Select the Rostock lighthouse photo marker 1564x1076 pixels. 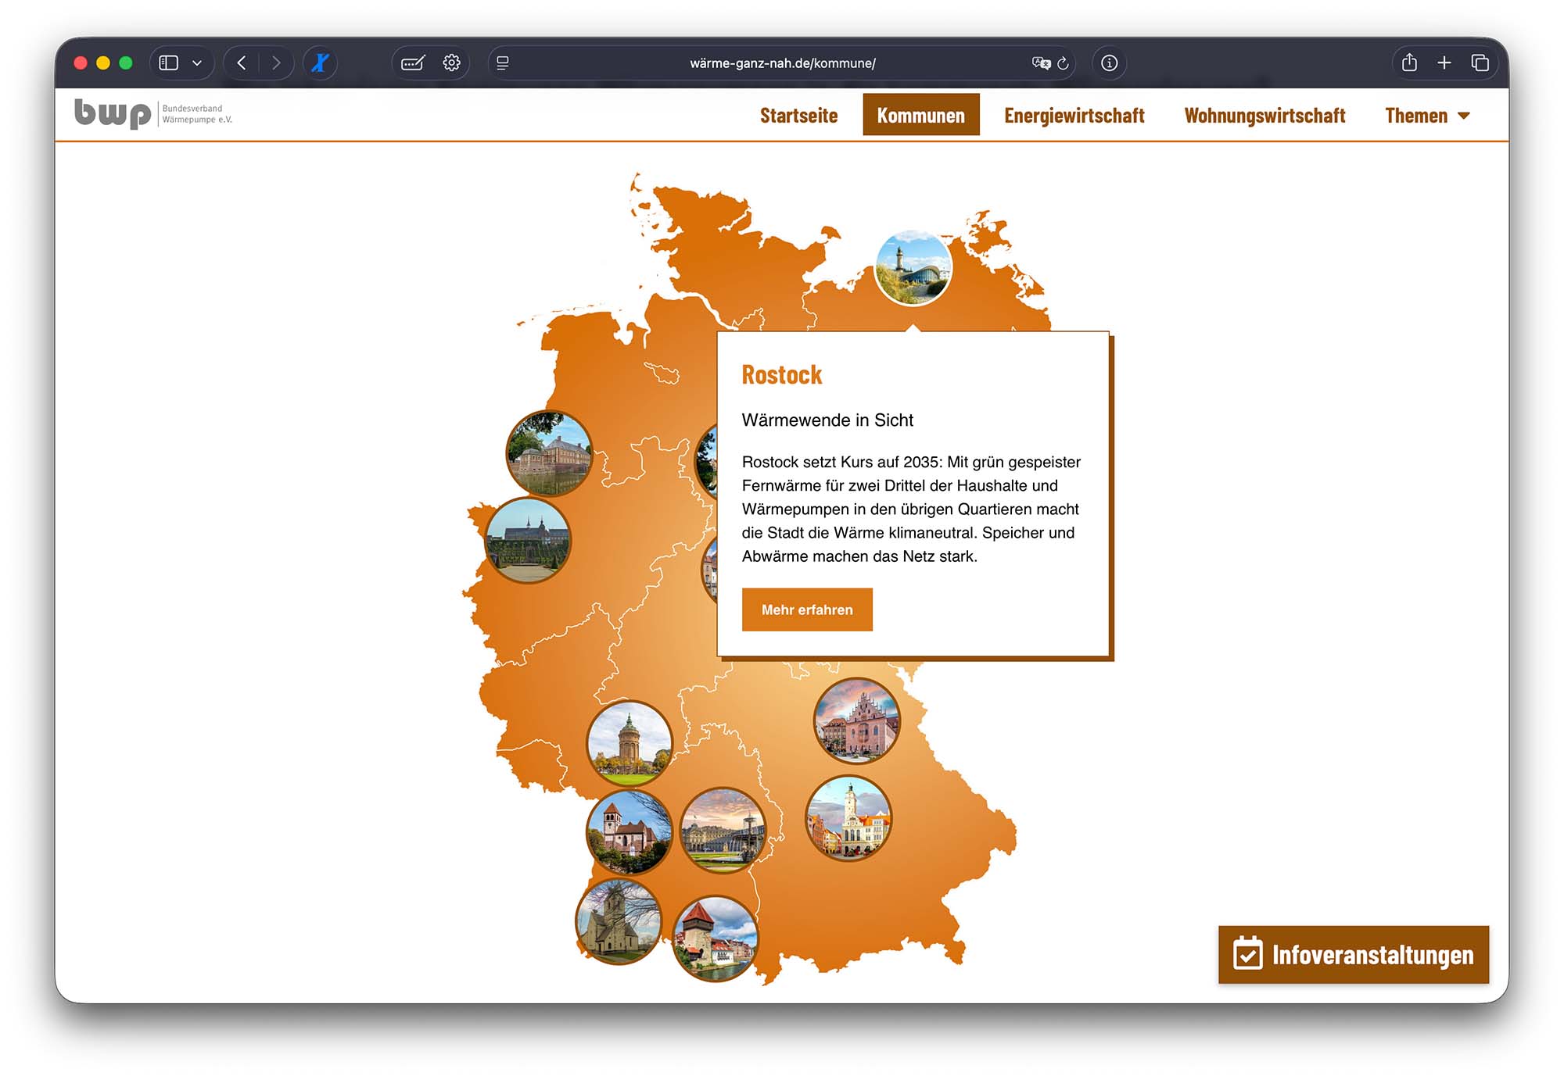click(x=913, y=268)
